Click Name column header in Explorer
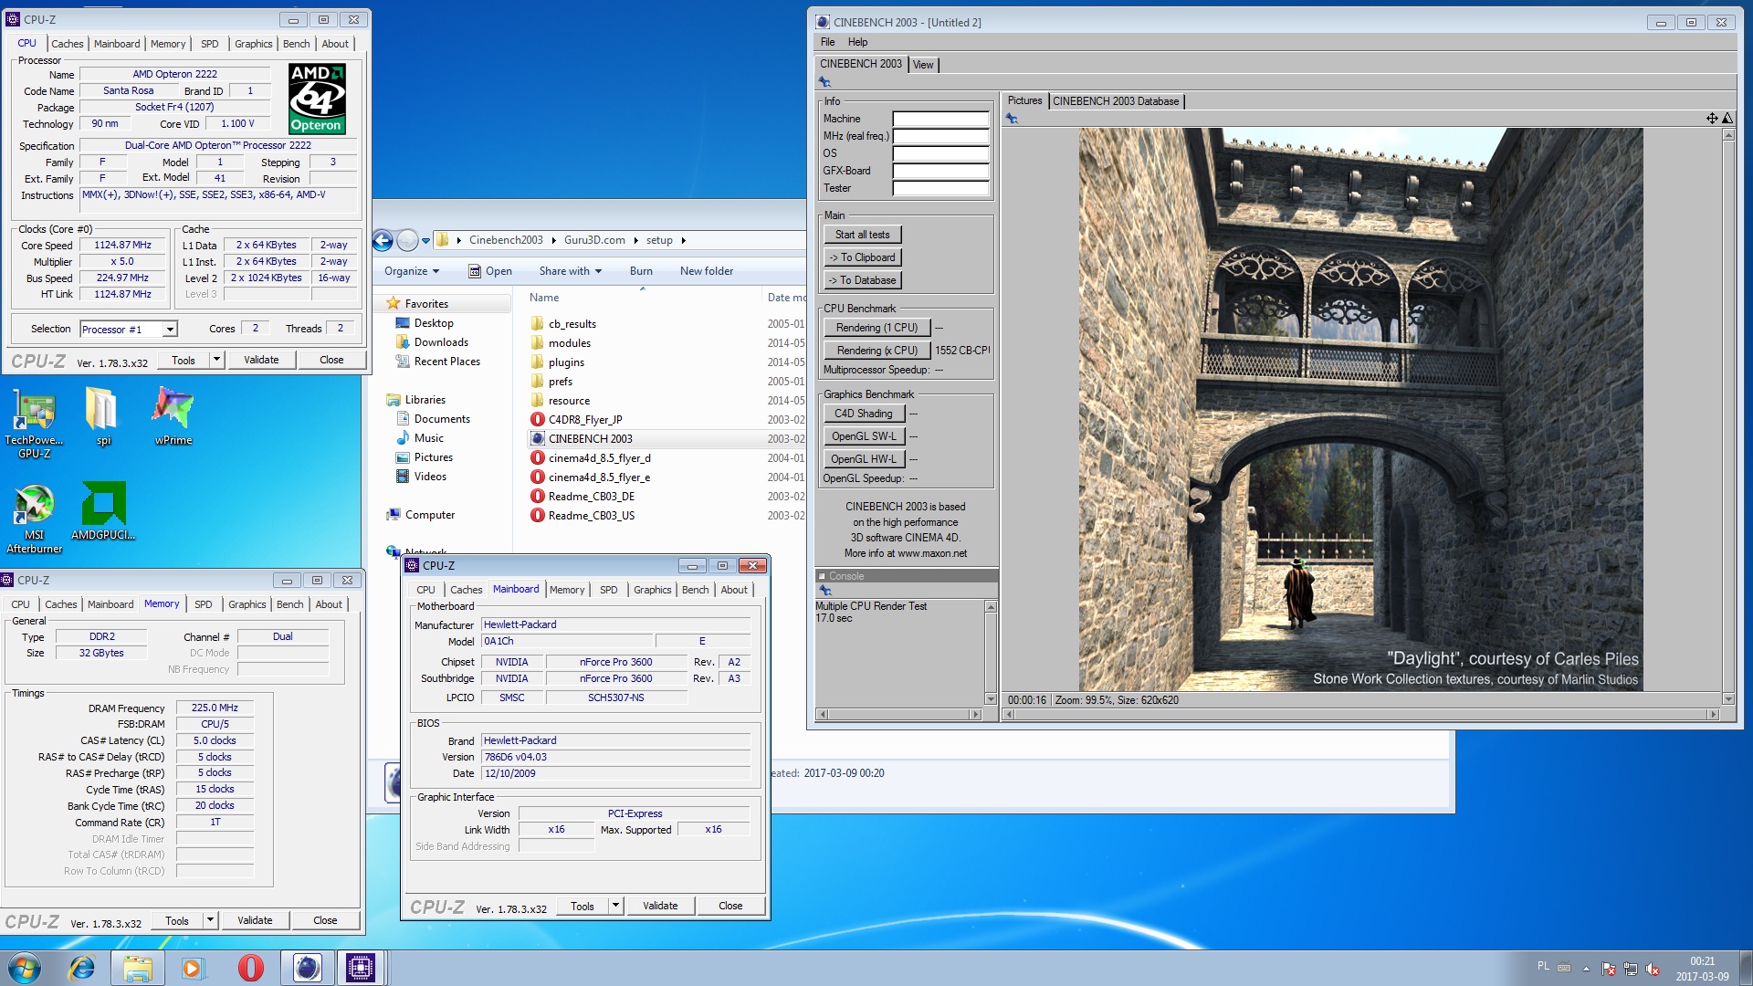The width and height of the screenshot is (1753, 986). 544,298
